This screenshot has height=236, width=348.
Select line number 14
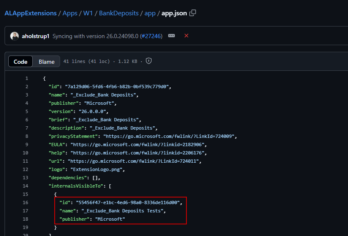(25, 186)
